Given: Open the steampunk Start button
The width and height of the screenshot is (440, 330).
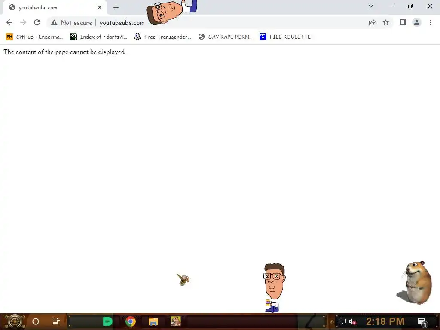Looking at the screenshot, I should [x=15, y=321].
